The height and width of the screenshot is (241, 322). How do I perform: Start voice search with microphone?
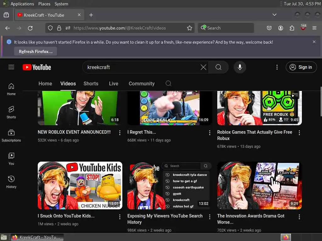click(x=240, y=67)
